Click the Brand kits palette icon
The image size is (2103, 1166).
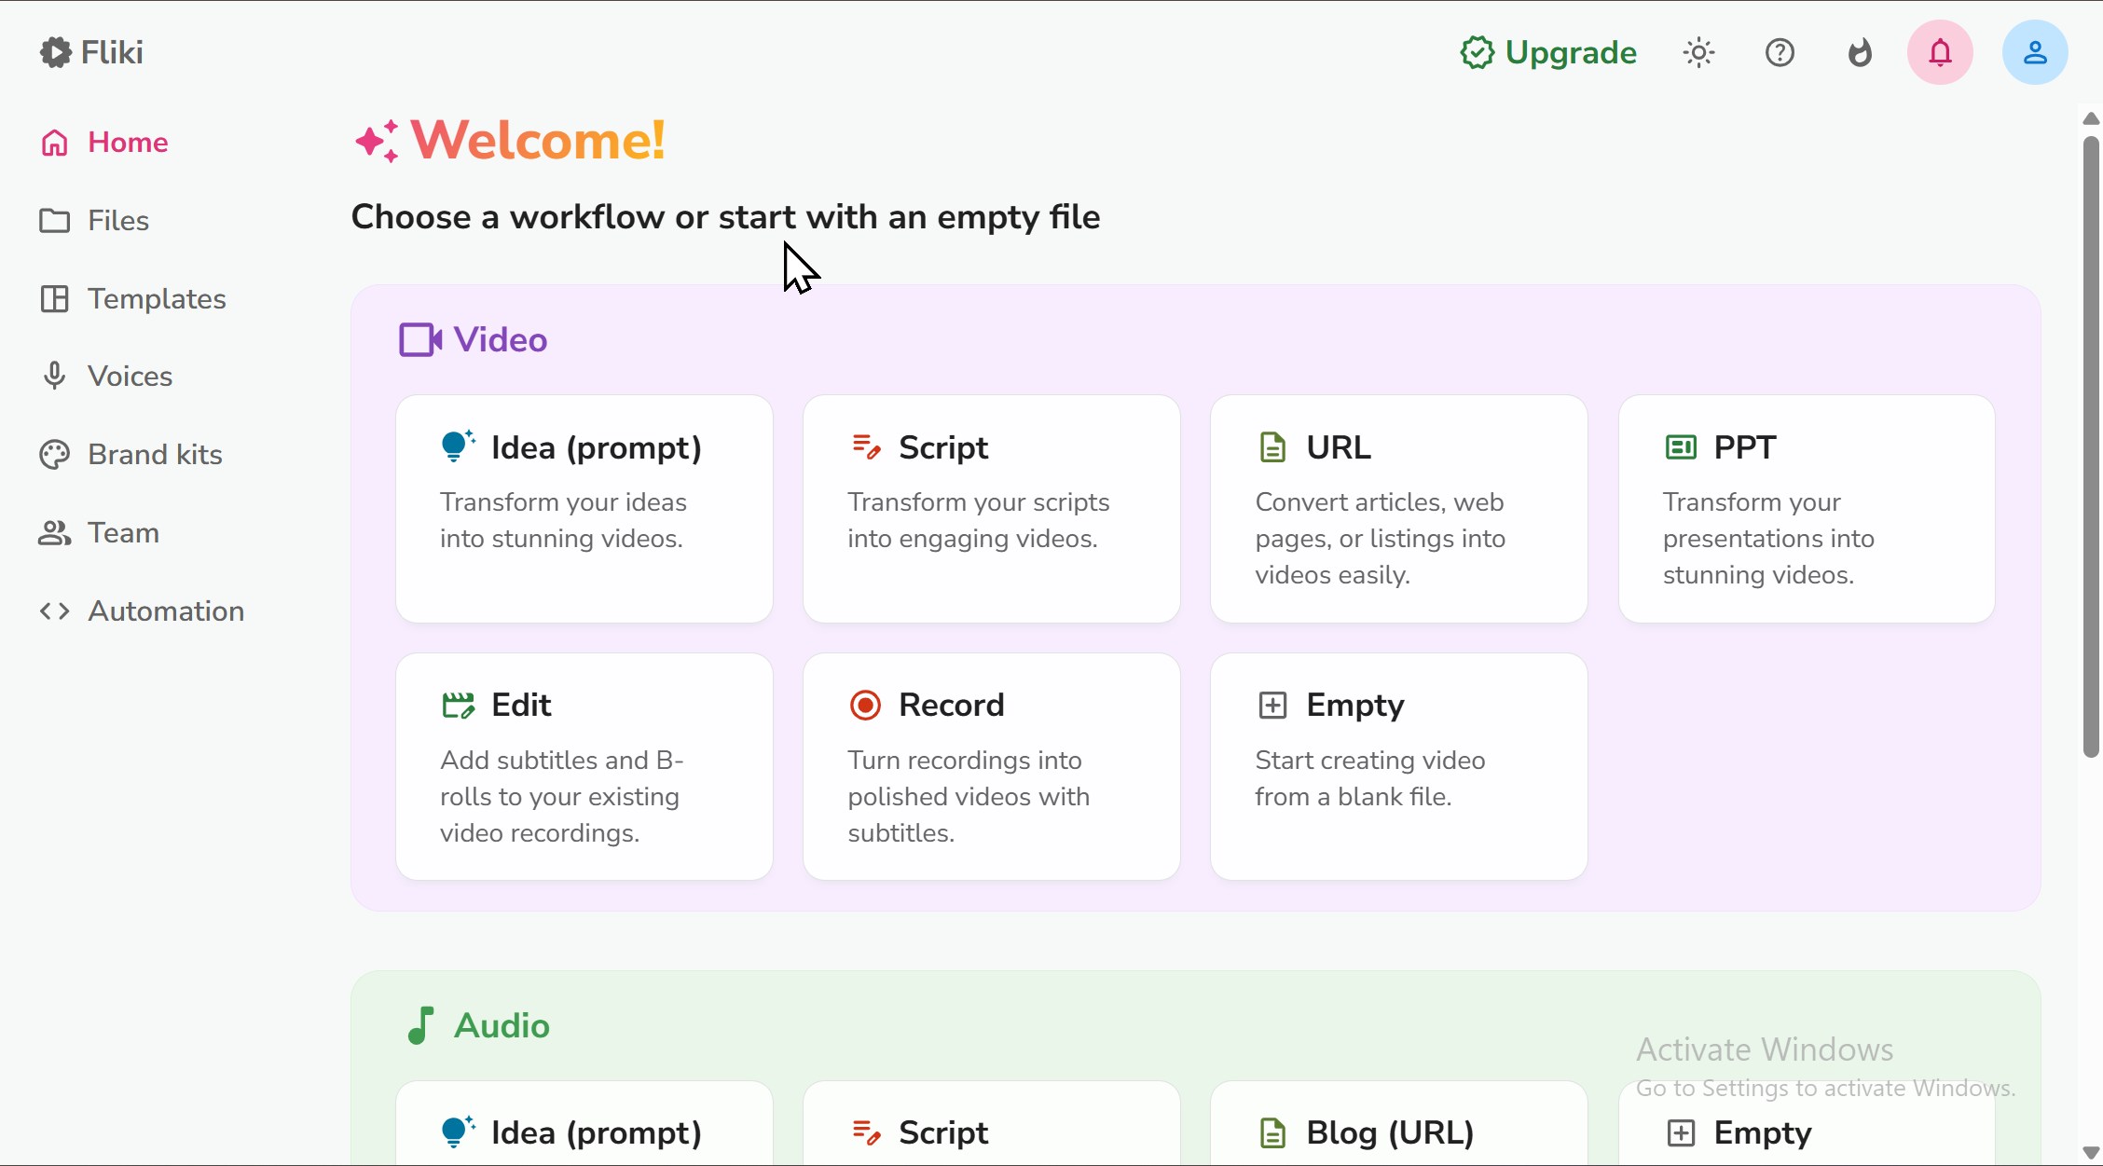(55, 455)
